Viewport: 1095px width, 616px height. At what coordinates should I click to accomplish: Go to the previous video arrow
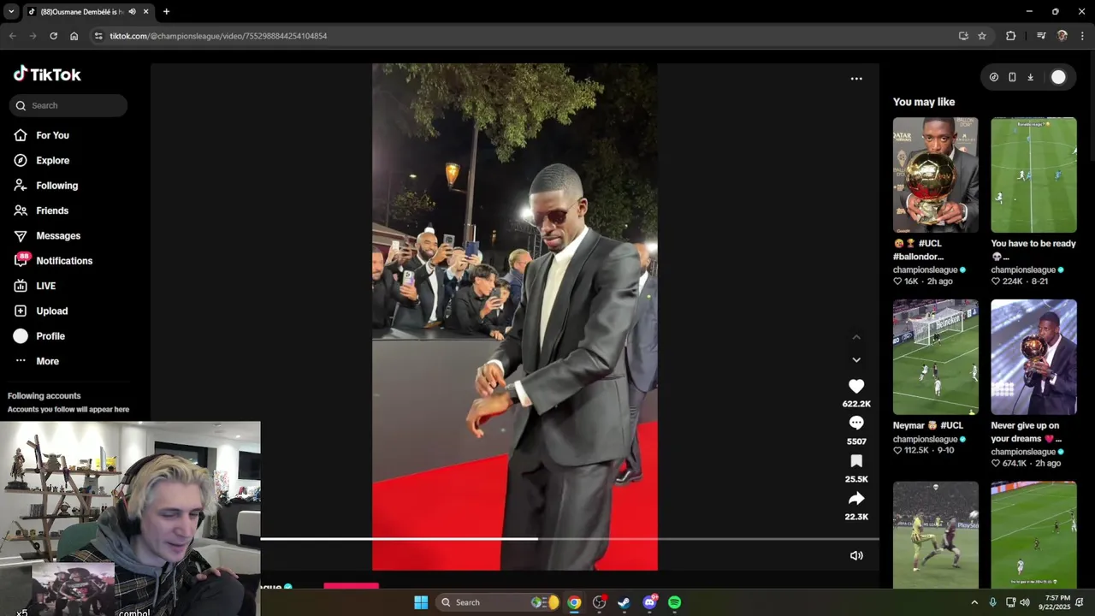click(x=856, y=337)
